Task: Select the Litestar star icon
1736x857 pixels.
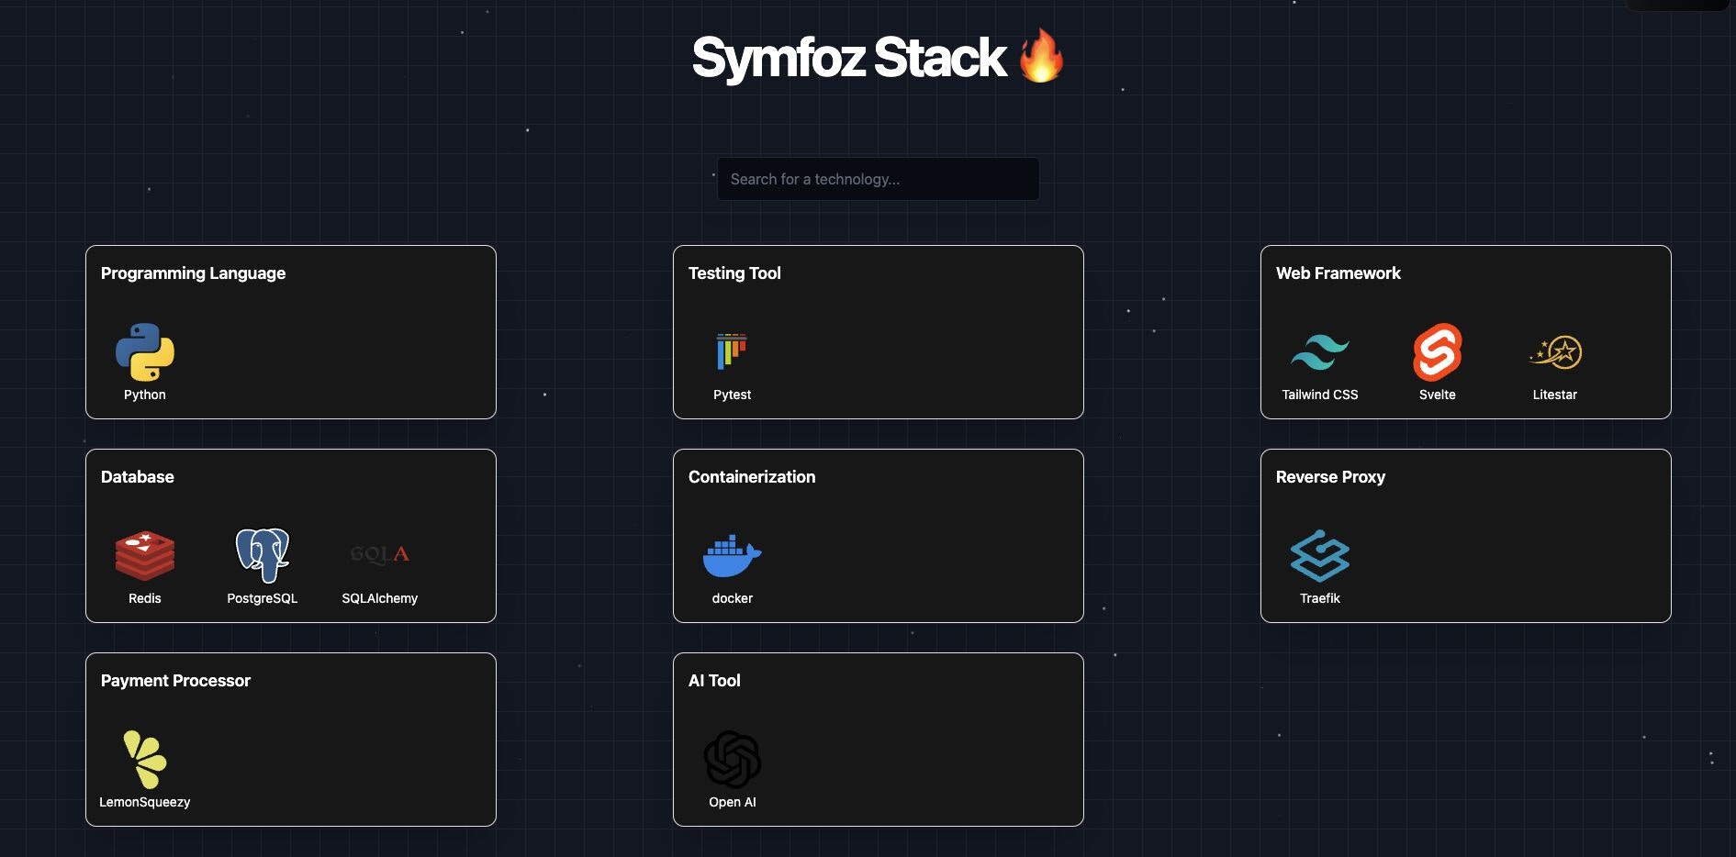Action: [x=1555, y=352]
